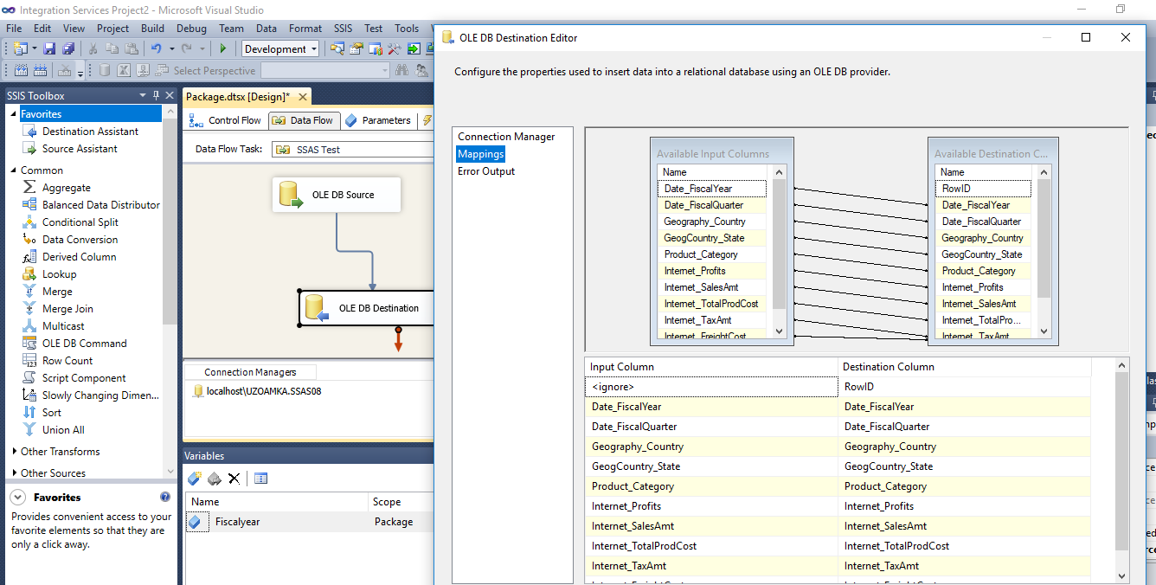1156x585 pixels.
Task: Click the <ignore> input column cell
Action: click(711, 387)
